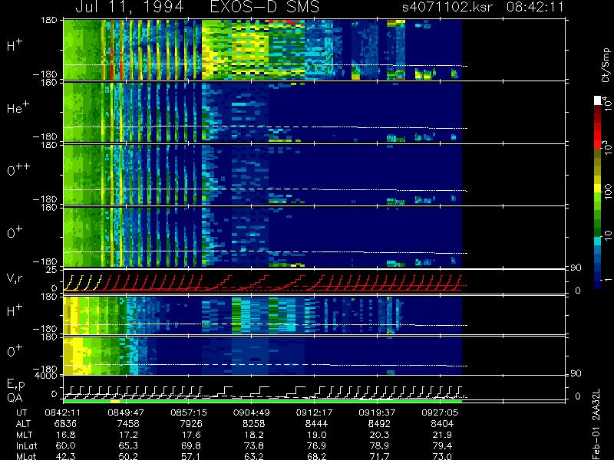Viewport: 614px width, 460px height.
Task: Click the yellow segment in the QA bar
Action: 115,401
